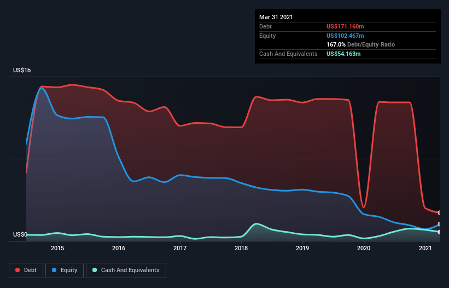Click the 167.0% Debt/Equity Ratio text
The width and height of the screenshot is (449, 288).
pos(360,44)
